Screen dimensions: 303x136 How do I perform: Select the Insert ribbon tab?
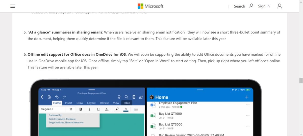(68, 103)
